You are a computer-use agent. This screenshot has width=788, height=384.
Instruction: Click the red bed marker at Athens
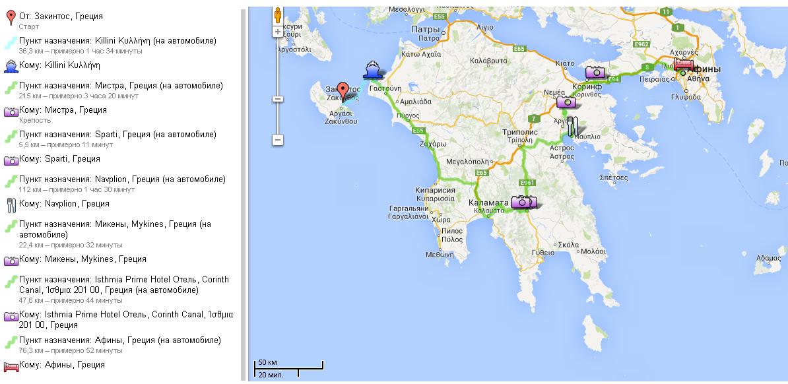pyautogui.click(x=684, y=65)
